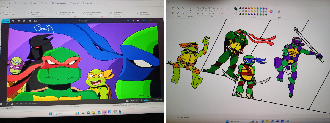Select Colour 2 white circle in Paint
330x123 pixels.
(236, 13)
